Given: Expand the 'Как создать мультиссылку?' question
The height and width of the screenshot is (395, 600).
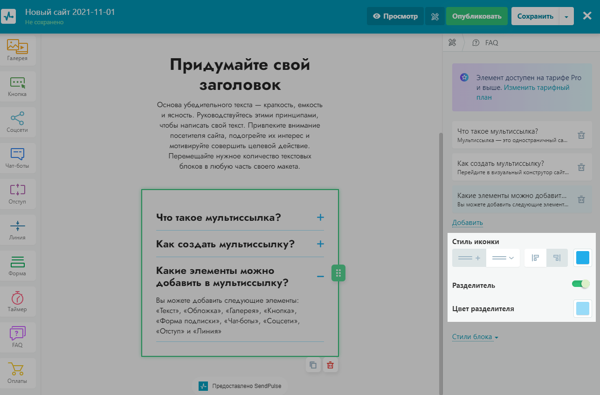Looking at the screenshot, I should 320,244.
